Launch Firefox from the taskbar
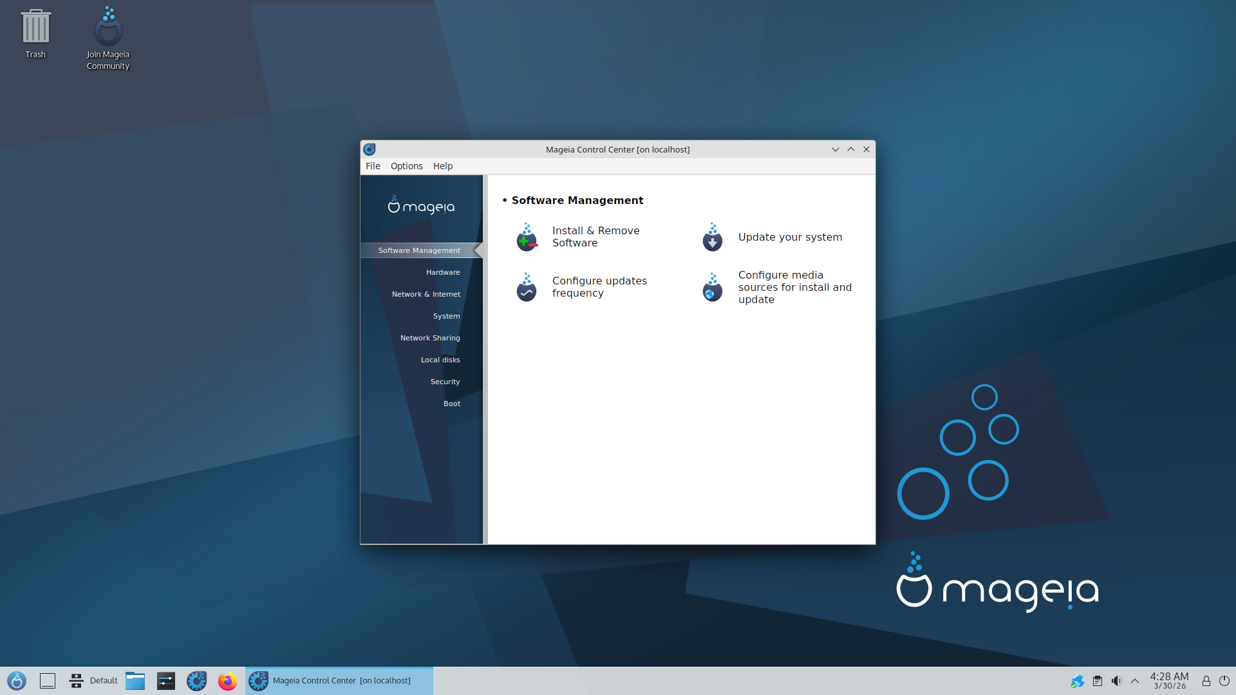The image size is (1236, 695). pos(227,681)
